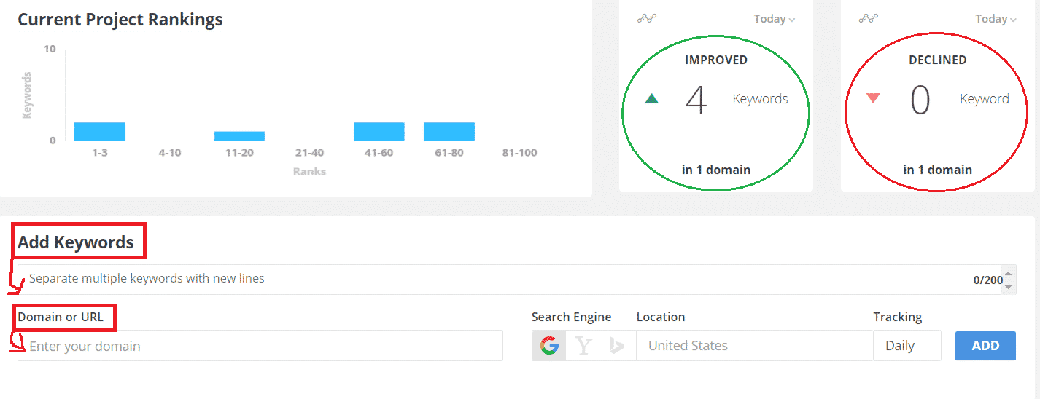1040x399 pixels.
Task: Open the Today dropdown on the Declined card
Action: (996, 19)
